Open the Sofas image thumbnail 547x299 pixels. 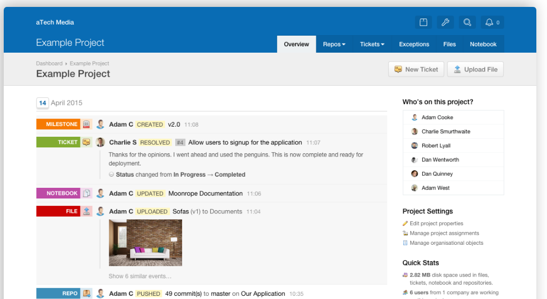[x=145, y=243]
